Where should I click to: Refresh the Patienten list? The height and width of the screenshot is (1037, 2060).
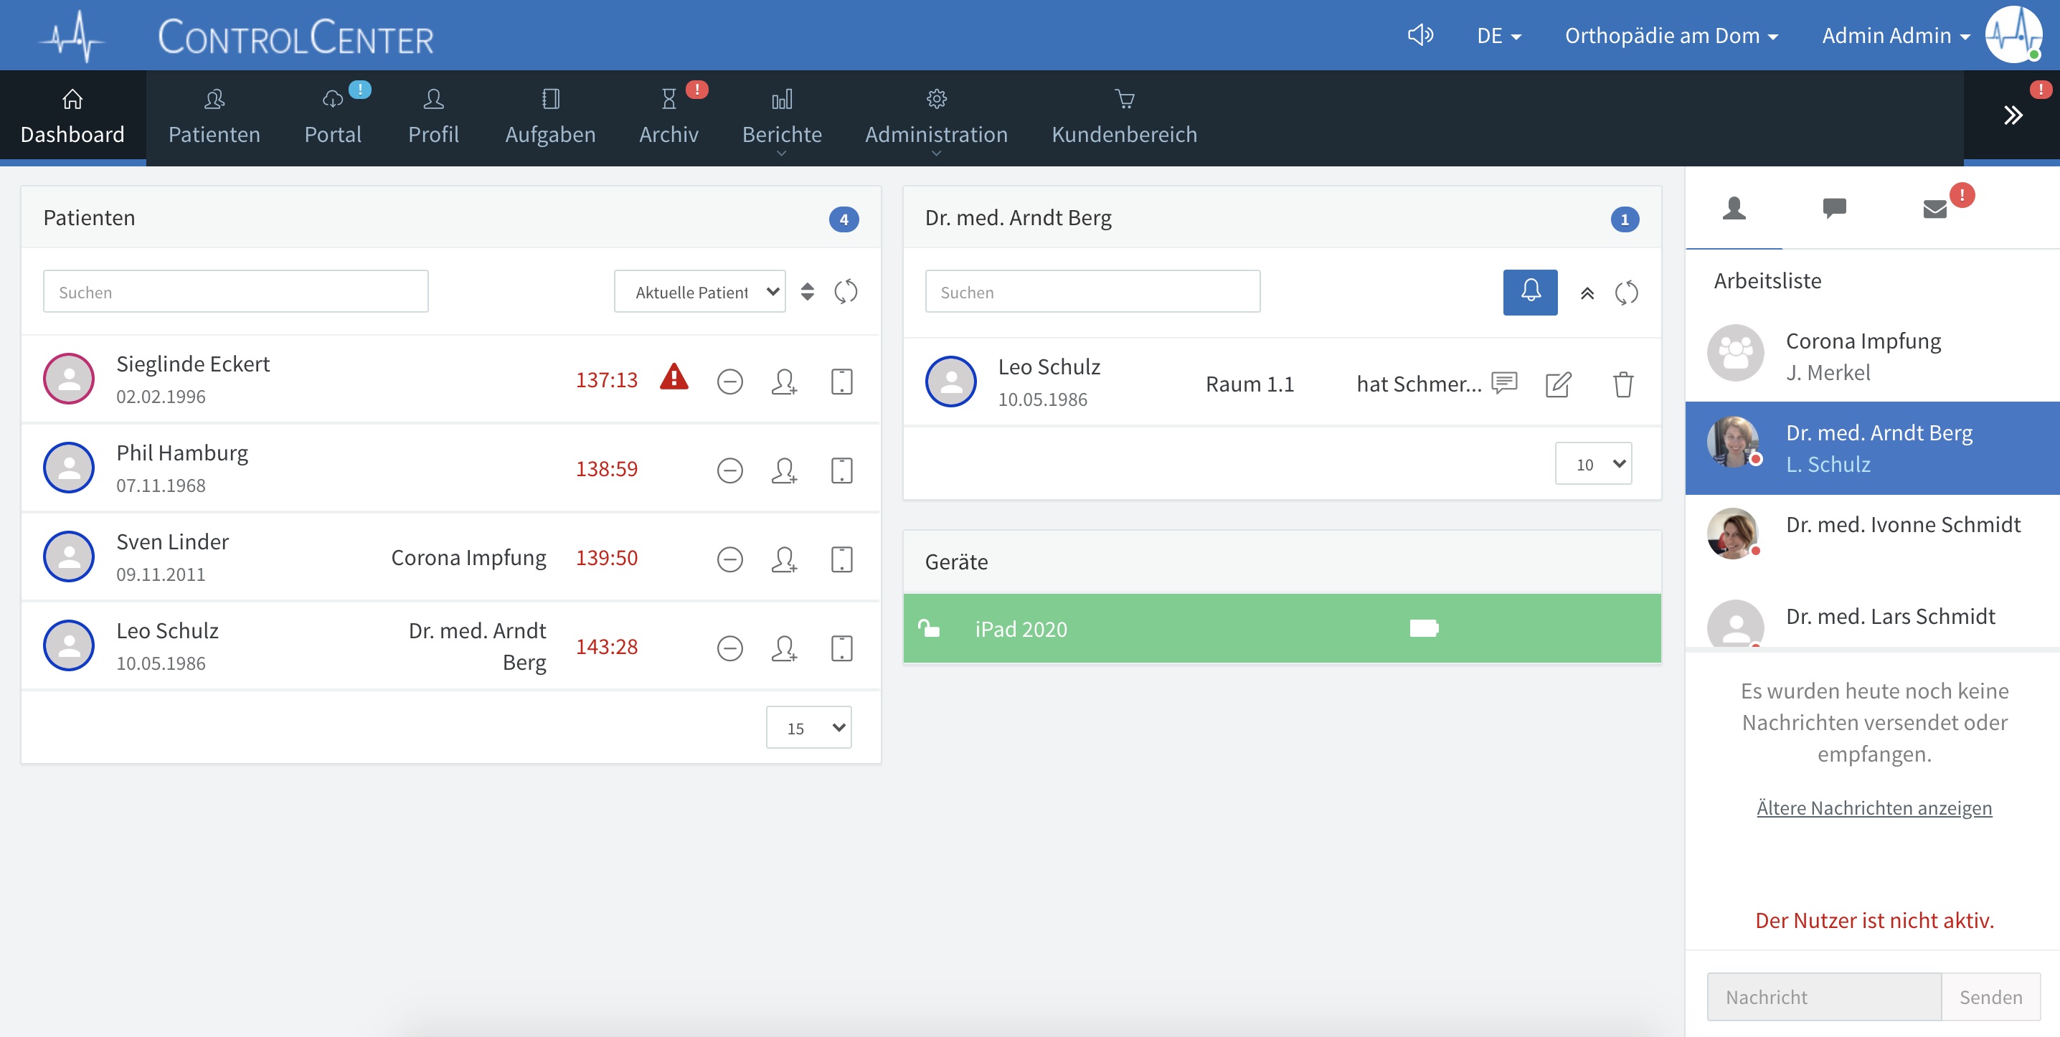846,292
